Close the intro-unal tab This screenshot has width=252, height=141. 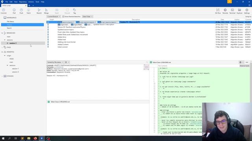pos(26,5)
